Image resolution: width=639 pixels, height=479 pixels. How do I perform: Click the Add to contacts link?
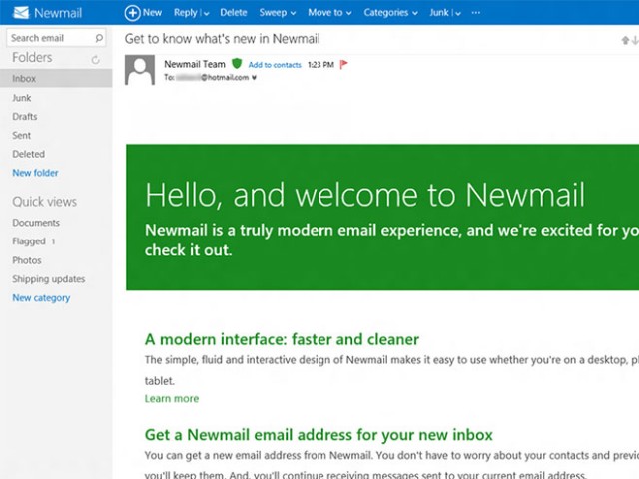275,65
